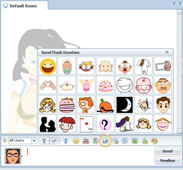This screenshot has height=170, width=183.
Task: Close the Send Flash Emotion popup
Action: [x=167, y=52]
